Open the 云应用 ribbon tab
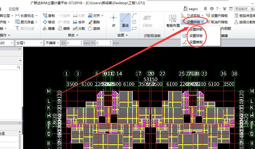The width and height of the screenshot is (255, 149). click(14, 9)
